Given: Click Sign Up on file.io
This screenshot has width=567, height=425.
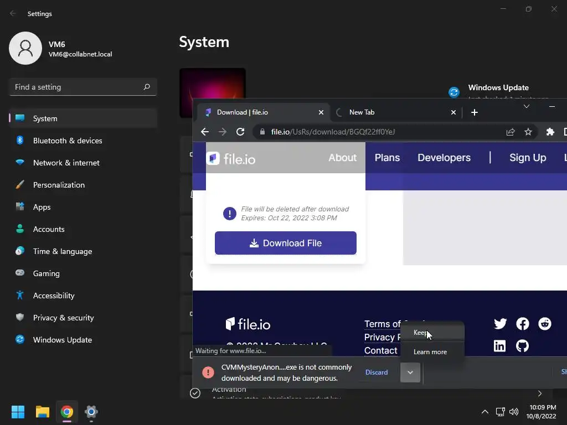Looking at the screenshot, I should tap(528, 158).
